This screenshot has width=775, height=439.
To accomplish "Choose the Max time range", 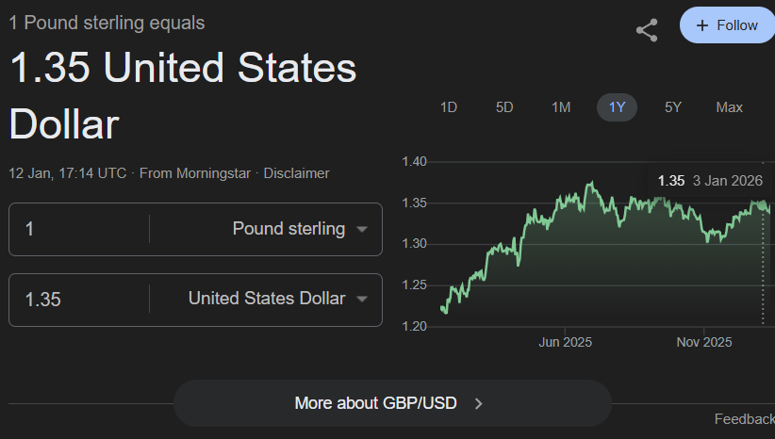I will [x=729, y=107].
